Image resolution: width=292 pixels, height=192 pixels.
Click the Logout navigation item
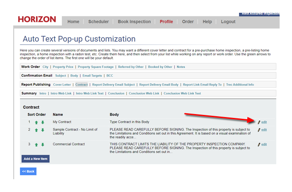(x=228, y=22)
